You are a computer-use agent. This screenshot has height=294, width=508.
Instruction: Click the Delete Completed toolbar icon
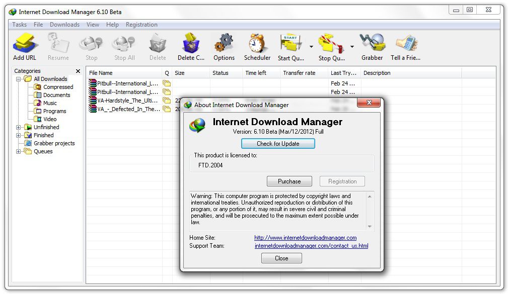(x=191, y=43)
